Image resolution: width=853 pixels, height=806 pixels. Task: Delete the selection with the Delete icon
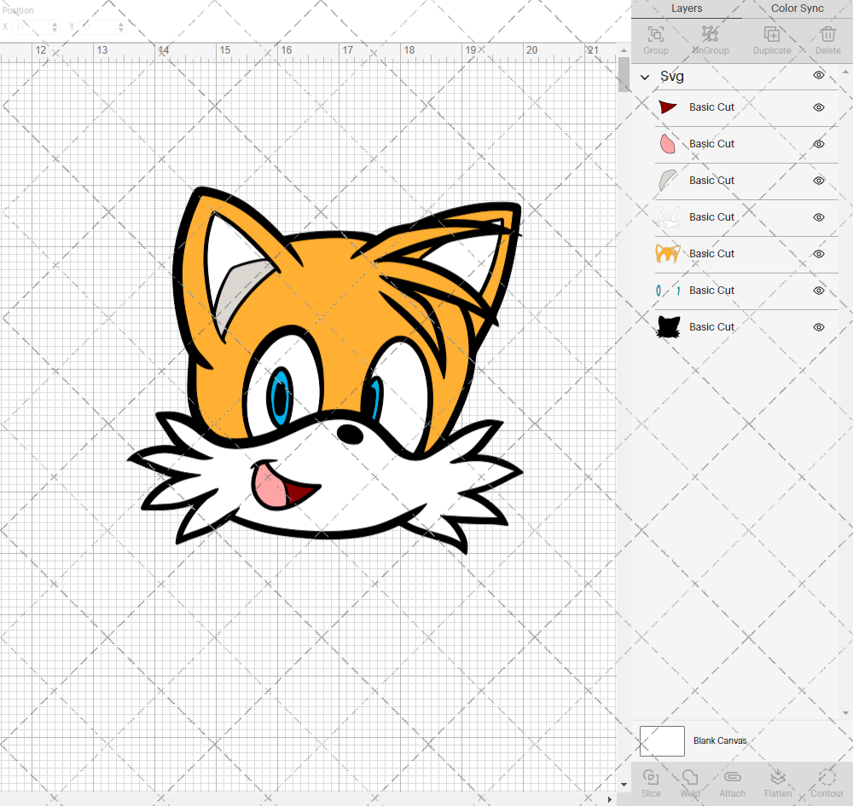pyautogui.click(x=827, y=40)
